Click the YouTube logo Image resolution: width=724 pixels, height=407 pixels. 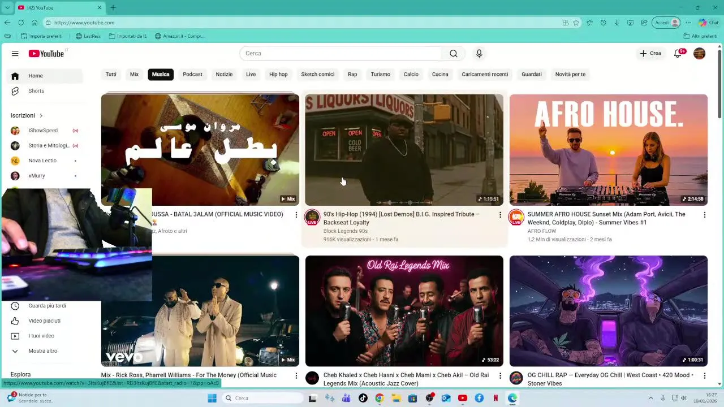pos(48,53)
